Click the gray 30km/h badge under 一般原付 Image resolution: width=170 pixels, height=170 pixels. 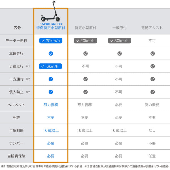(x=120, y=41)
